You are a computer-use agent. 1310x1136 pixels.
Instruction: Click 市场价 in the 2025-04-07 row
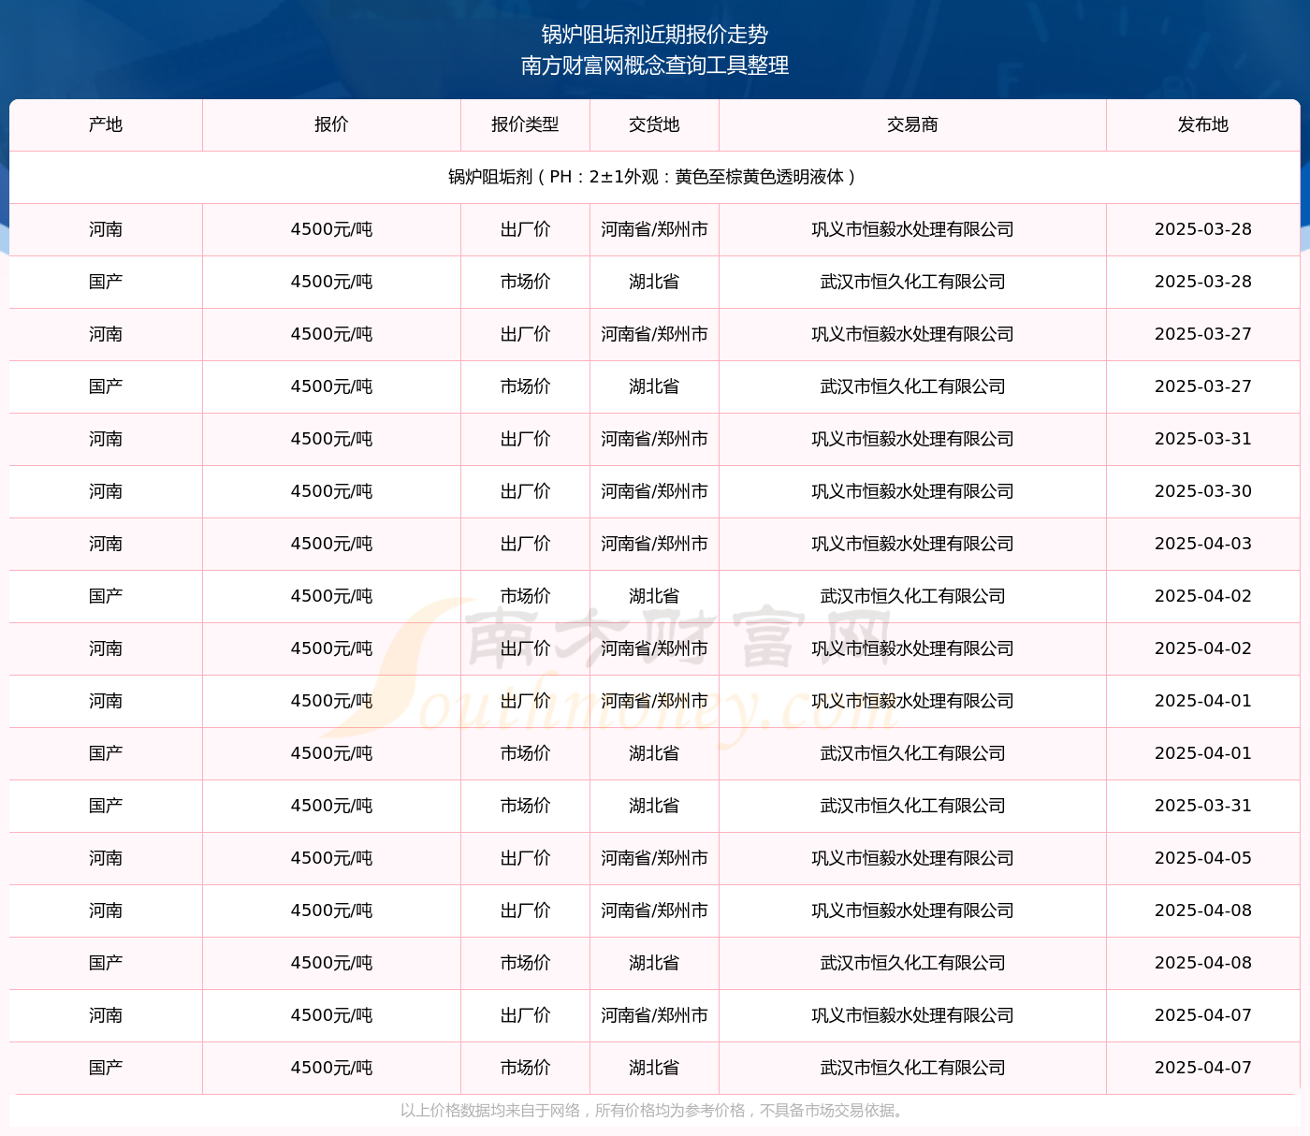(525, 1068)
